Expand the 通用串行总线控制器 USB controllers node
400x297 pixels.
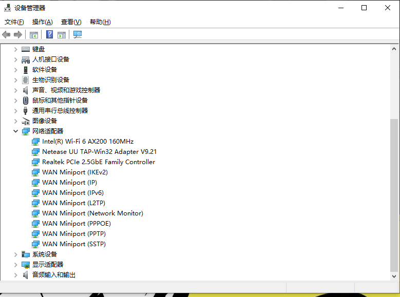[x=16, y=111]
